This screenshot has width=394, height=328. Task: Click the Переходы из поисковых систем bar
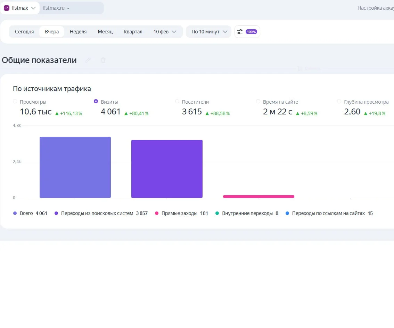click(167, 169)
